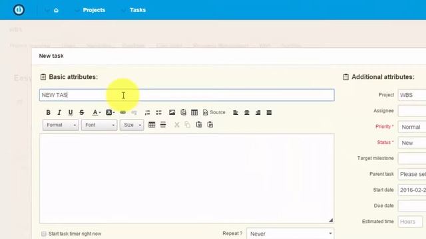
Task: Toggle underline formatting in the editor
Action: (x=71, y=112)
